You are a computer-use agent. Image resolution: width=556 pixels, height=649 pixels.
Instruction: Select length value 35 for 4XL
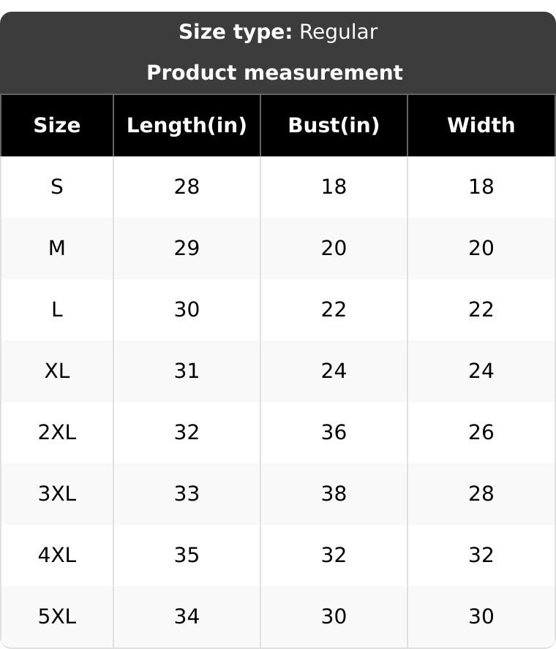(187, 555)
